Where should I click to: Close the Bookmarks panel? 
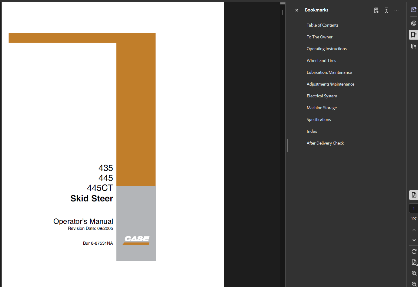click(297, 10)
